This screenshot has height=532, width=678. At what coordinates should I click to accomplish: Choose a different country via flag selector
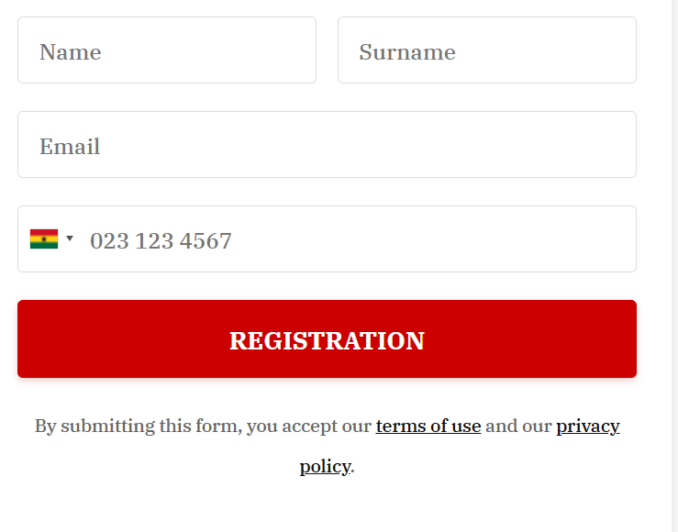(52, 239)
